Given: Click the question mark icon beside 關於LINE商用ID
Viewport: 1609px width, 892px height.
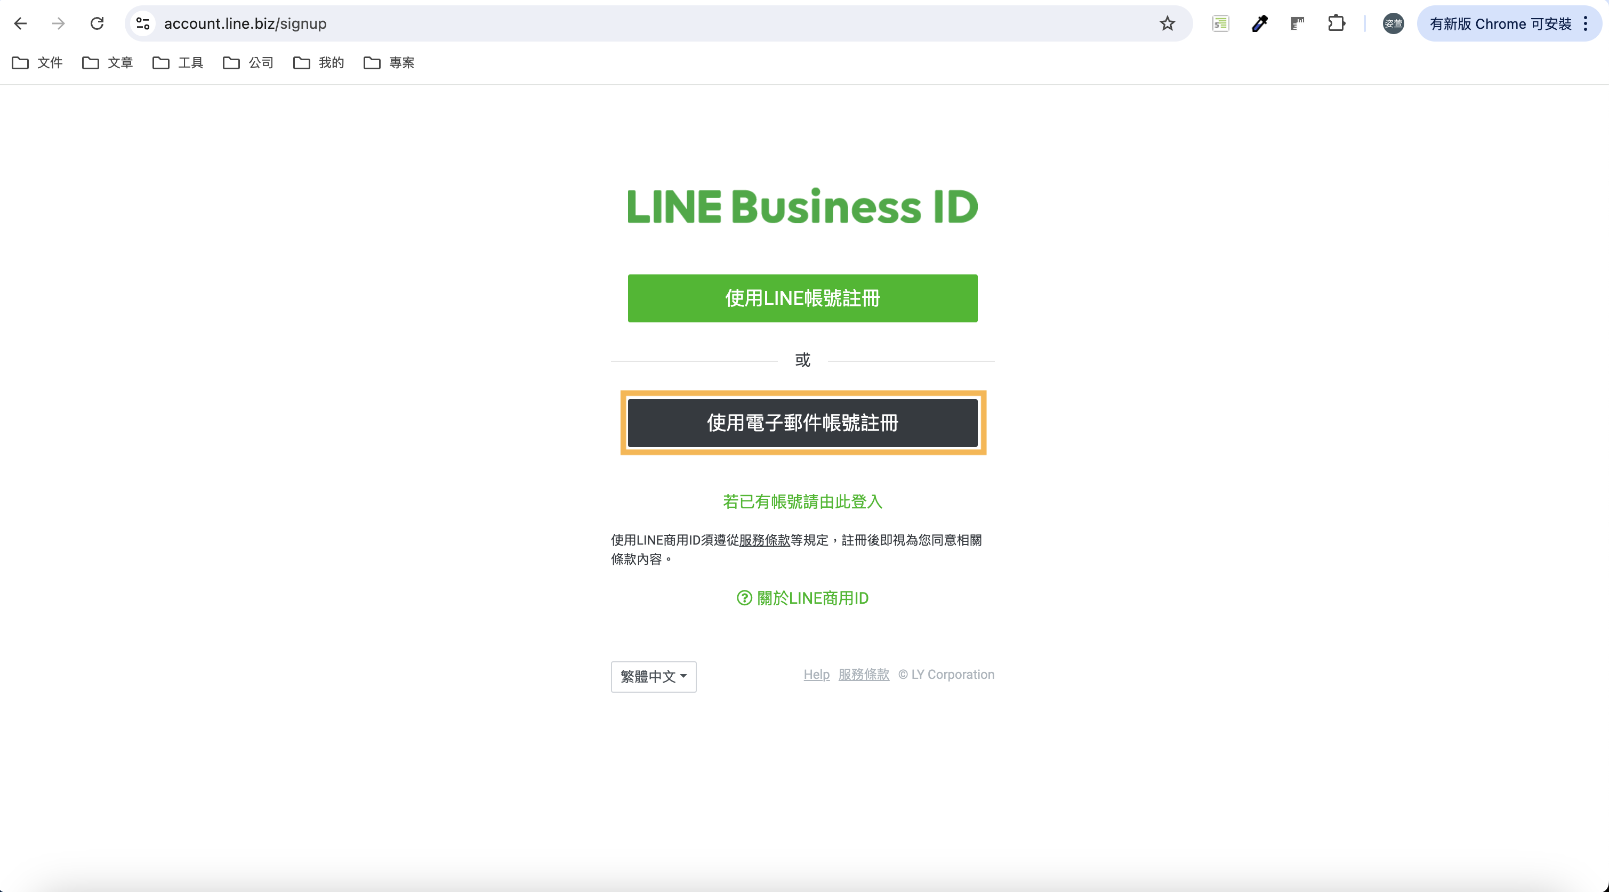Looking at the screenshot, I should point(744,598).
